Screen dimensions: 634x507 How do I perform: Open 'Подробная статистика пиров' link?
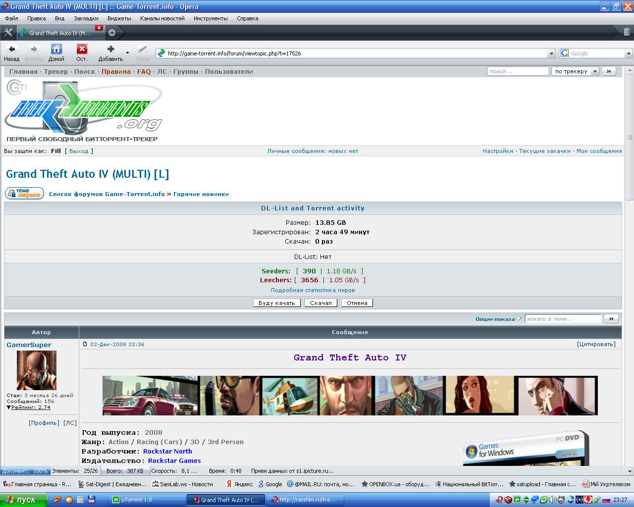point(313,290)
